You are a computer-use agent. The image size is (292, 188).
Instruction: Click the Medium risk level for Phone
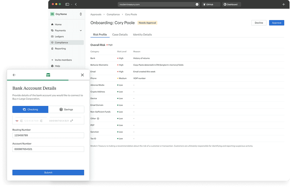pyautogui.click(x=122, y=78)
